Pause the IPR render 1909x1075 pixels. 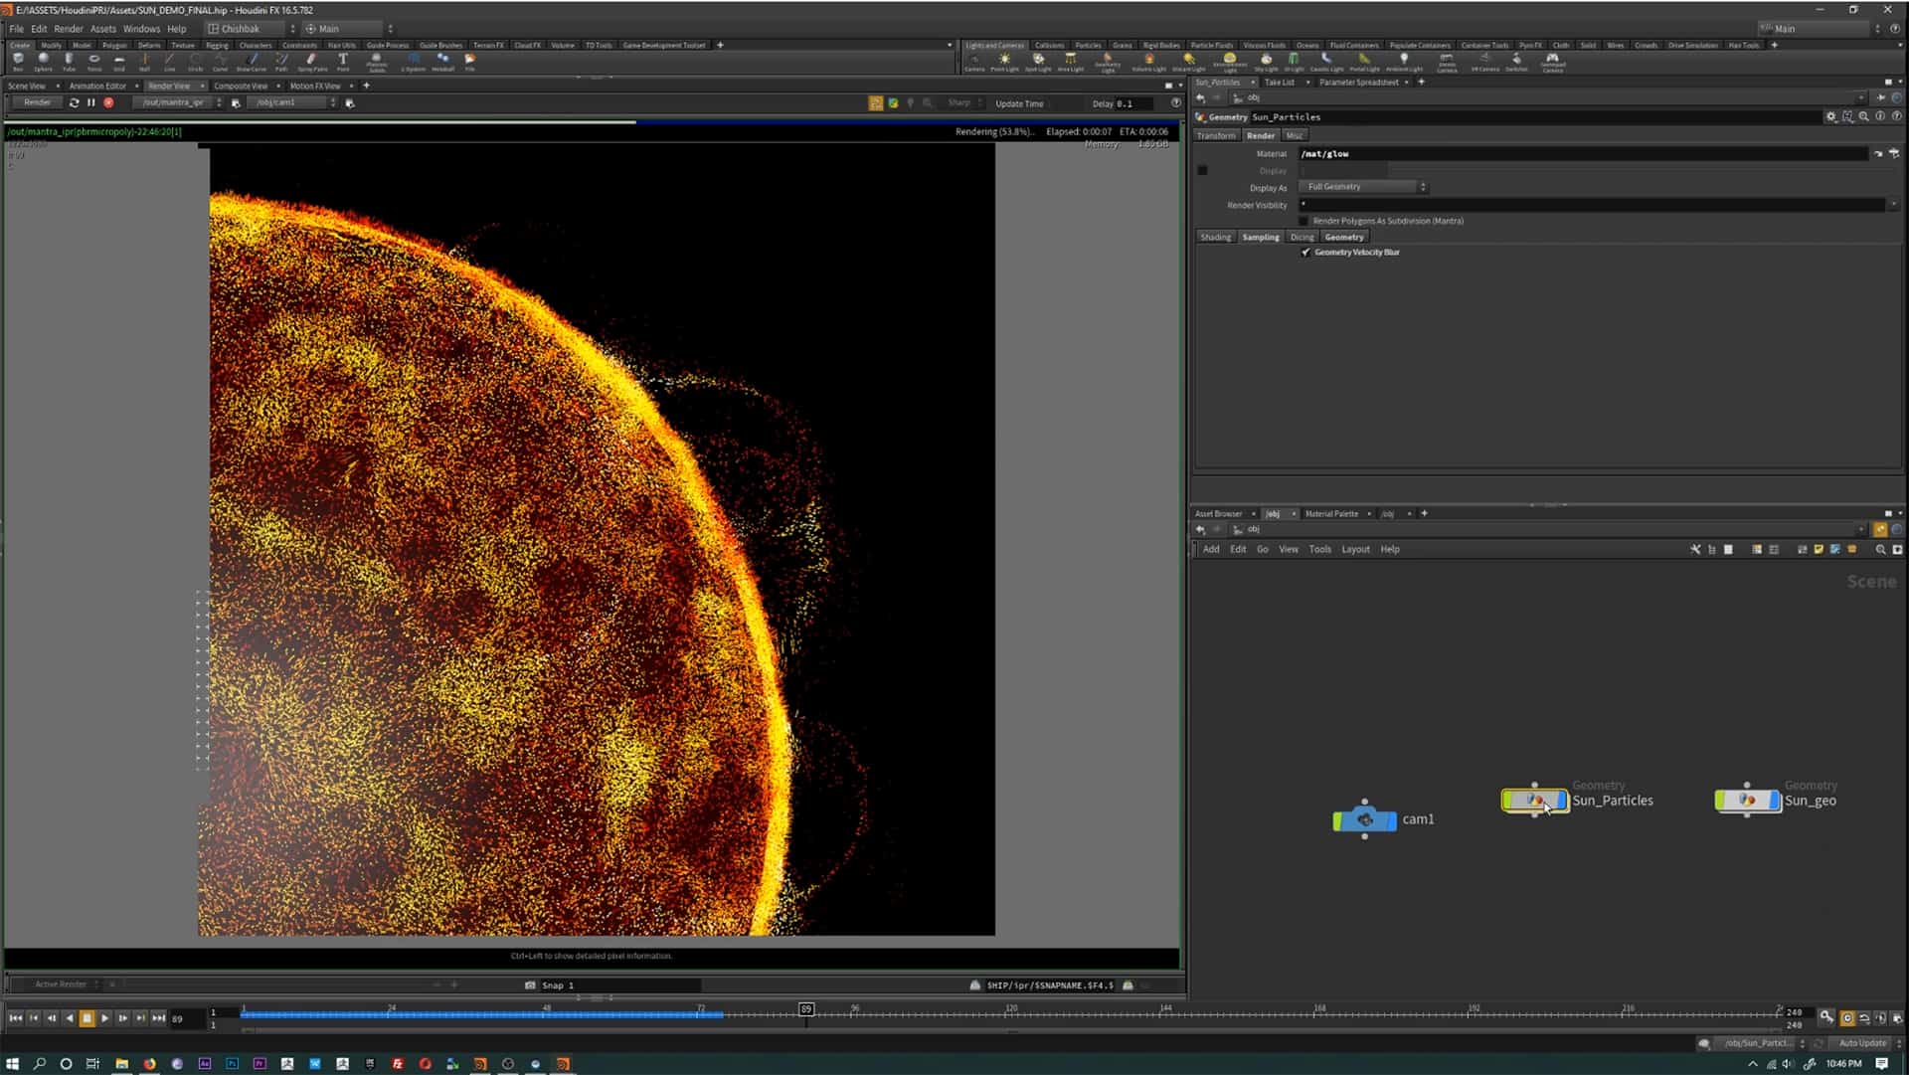[90, 102]
